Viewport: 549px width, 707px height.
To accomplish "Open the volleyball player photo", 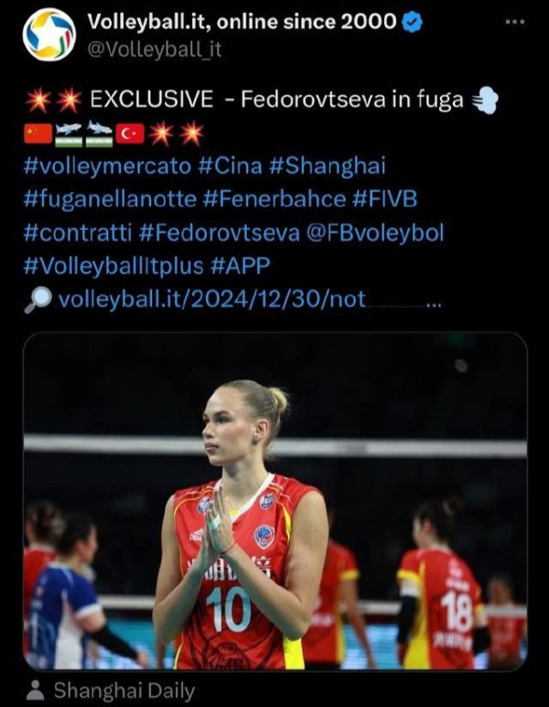I will [x=275, y=501].
